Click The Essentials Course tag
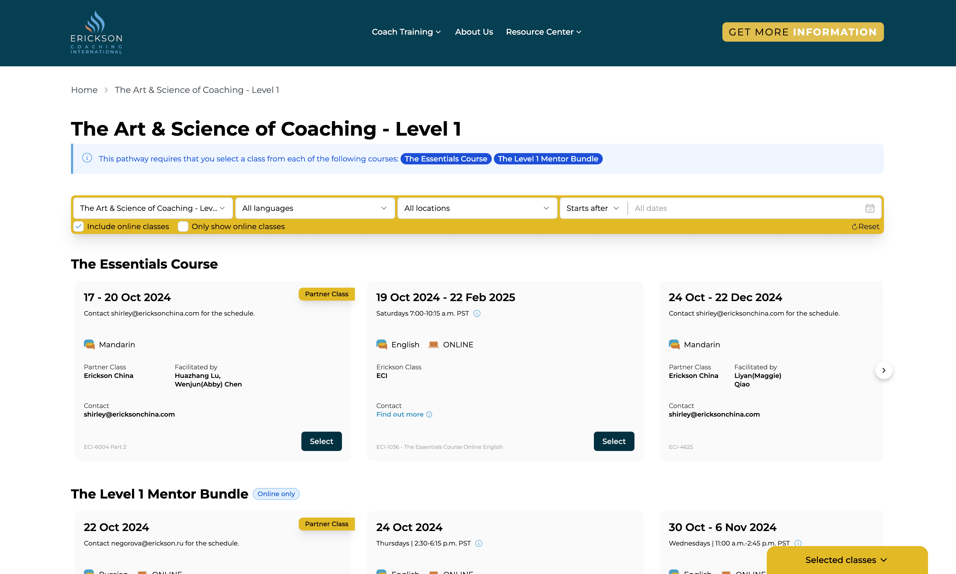Screen dimensions: 956x574 pos(446,158)
